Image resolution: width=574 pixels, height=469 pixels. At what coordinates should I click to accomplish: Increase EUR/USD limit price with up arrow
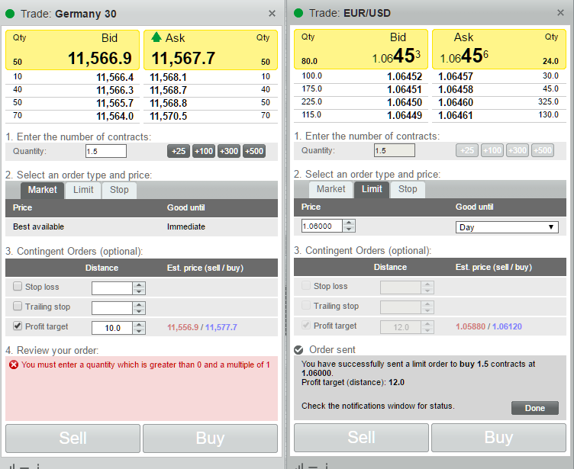point(349,223)
